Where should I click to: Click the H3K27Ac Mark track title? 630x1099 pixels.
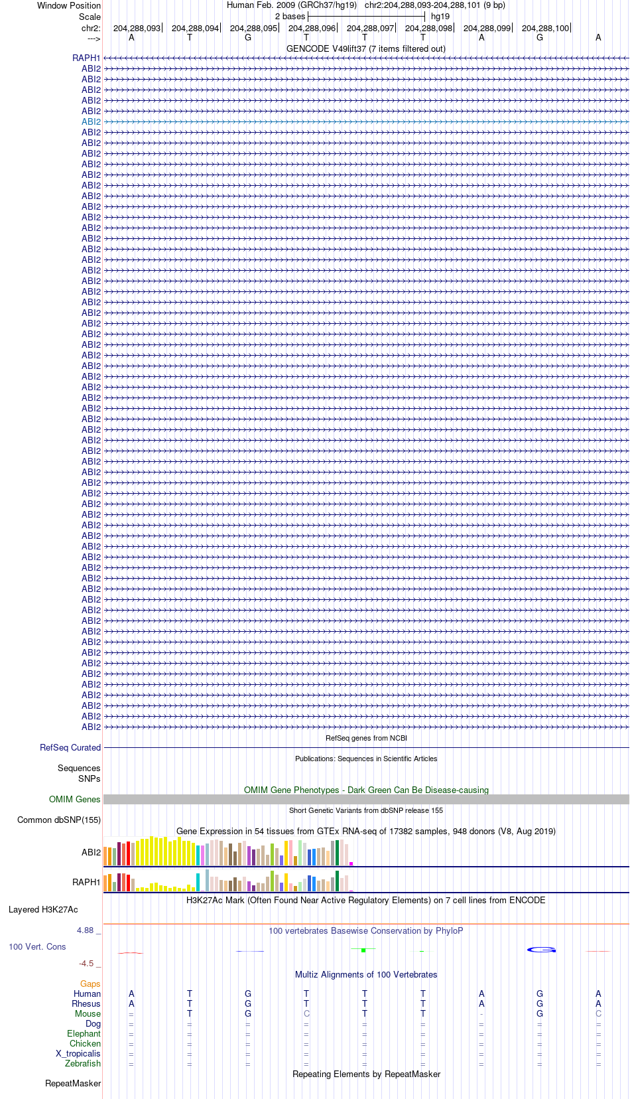pos(366,900)
